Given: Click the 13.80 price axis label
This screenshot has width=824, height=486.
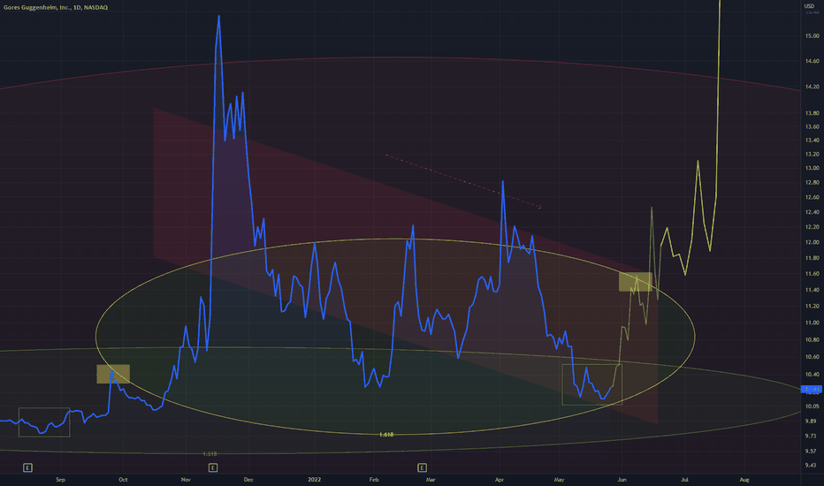Looking at the screenshot, I should [x=812, y=113].
